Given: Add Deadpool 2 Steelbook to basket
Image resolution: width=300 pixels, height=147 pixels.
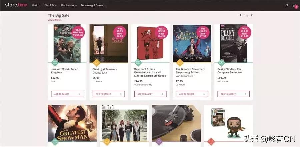Looking at the screenshot, I should [x=150, y=94].
